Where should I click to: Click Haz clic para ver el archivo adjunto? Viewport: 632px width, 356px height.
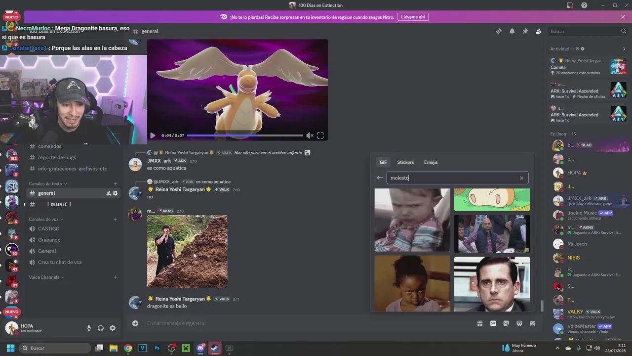pos(268,153)
